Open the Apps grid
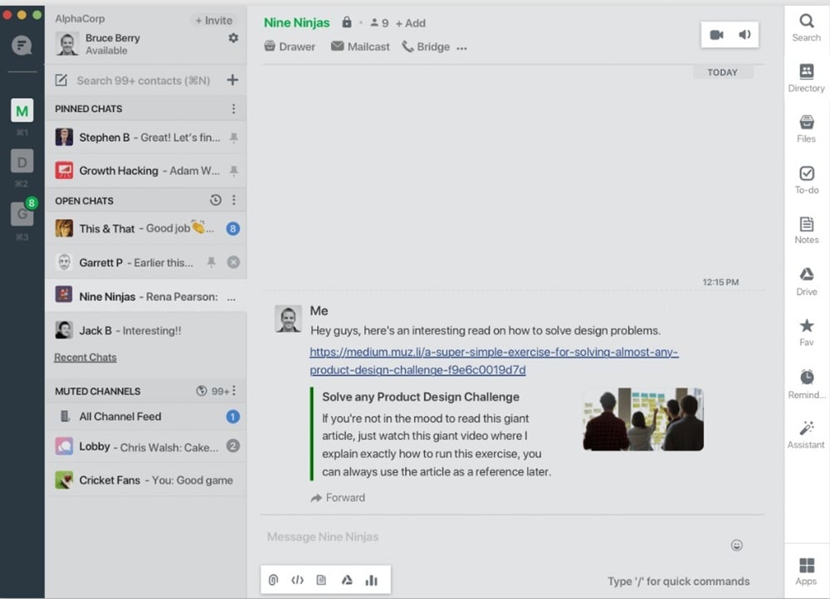 pos(806,572)
